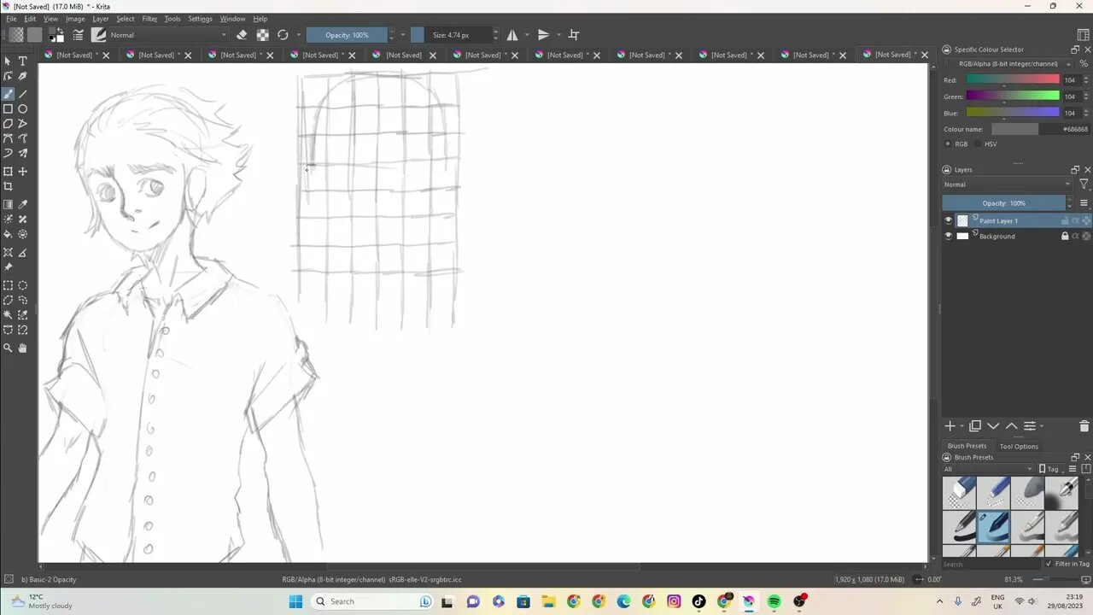This screenshot has height=615, width=1093.
Task: Open the Layer menu
Action: click(x=101, y=19)
